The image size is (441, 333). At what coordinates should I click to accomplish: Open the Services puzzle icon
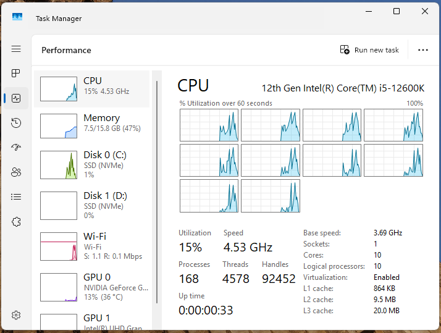(x=16, y=222)
